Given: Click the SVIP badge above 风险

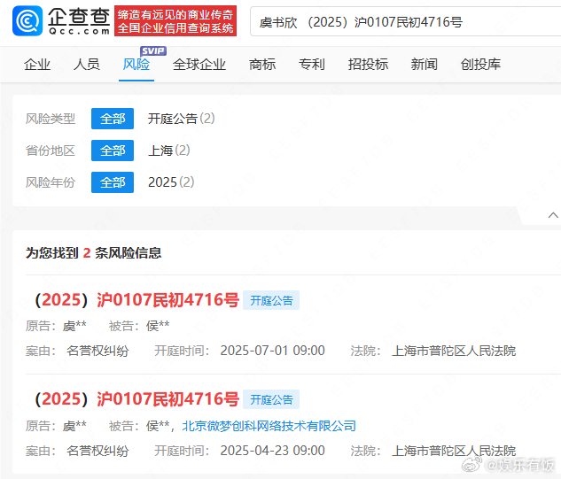Looking at the screenshot, I should coord(153,51).
